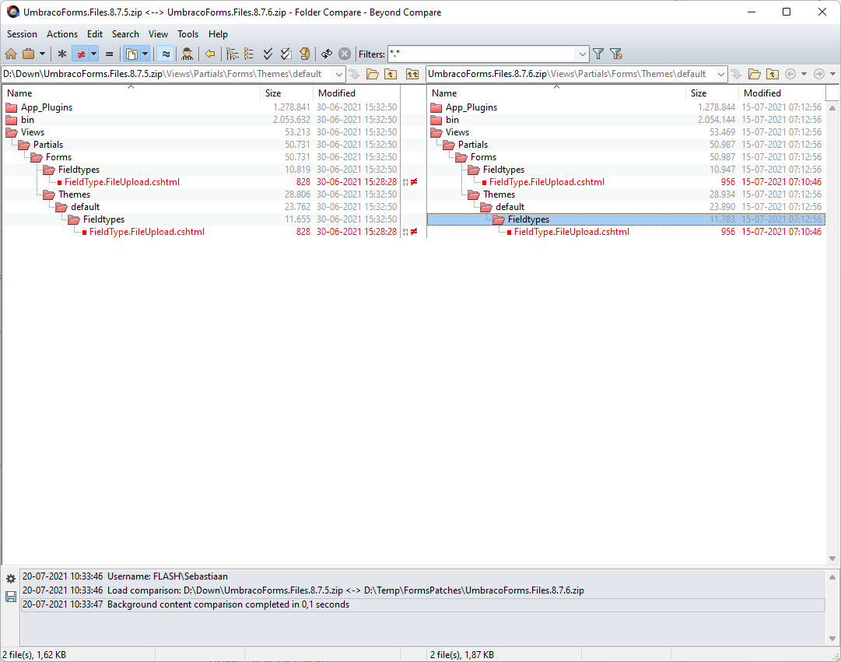
Task: Toggle the folder structure display button
Action: pos(131,54)
